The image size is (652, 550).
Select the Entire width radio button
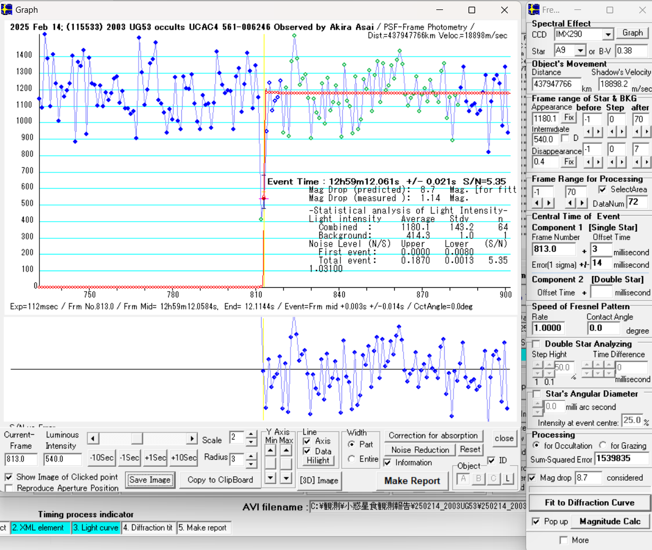point(352,459)
